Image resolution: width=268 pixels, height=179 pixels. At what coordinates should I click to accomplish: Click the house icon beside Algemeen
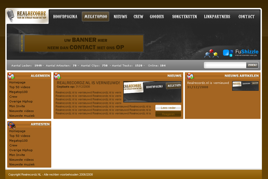point(11,76)
